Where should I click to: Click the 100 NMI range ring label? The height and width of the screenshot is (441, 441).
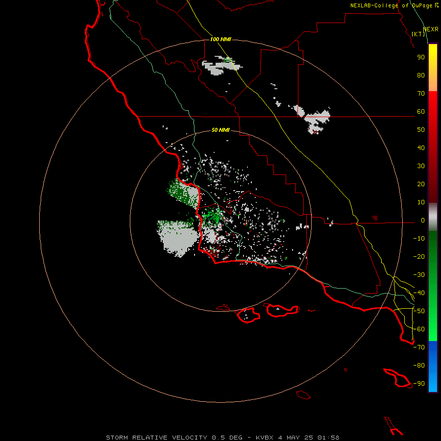click(x=220, y=39)
